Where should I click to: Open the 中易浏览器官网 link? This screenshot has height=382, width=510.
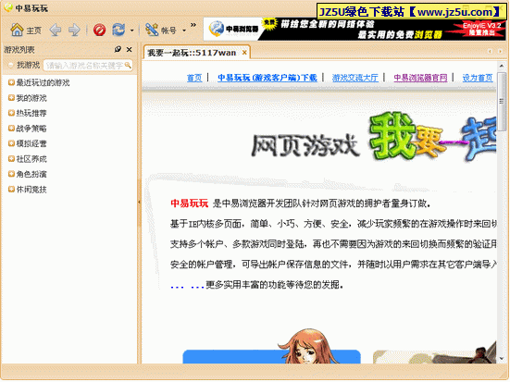(420, 78)
